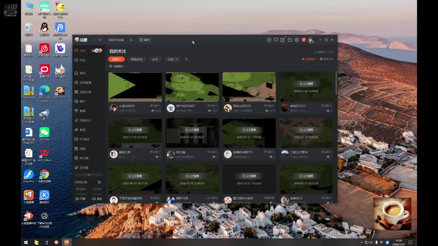Click the search magnifier icon

pos(131,40)
